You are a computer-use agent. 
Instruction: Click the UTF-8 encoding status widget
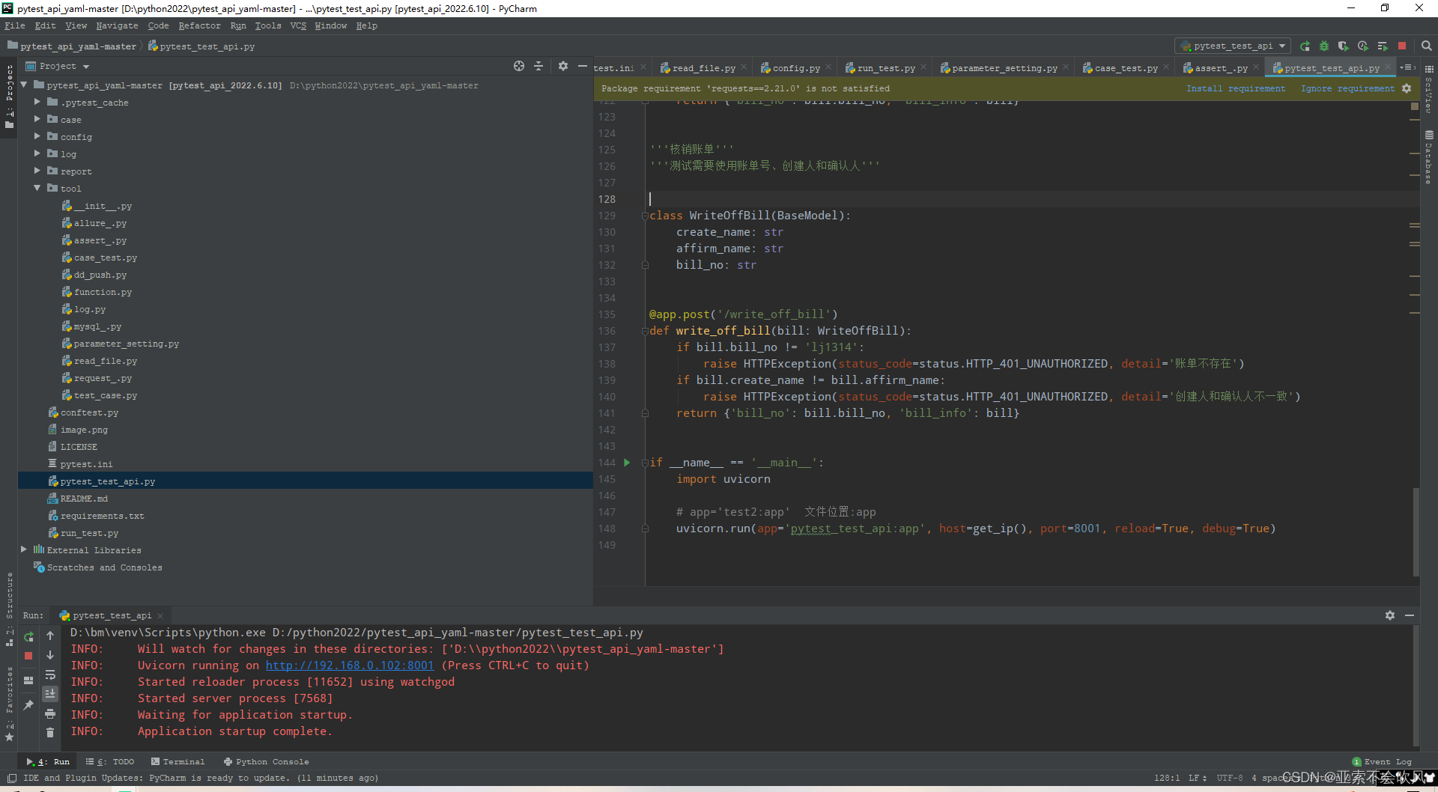coord(1229,779)
